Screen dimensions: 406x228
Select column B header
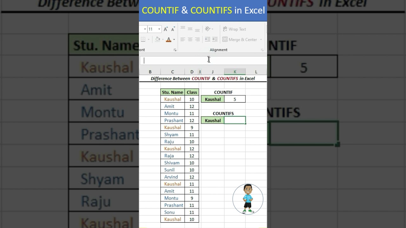point(150,72)
